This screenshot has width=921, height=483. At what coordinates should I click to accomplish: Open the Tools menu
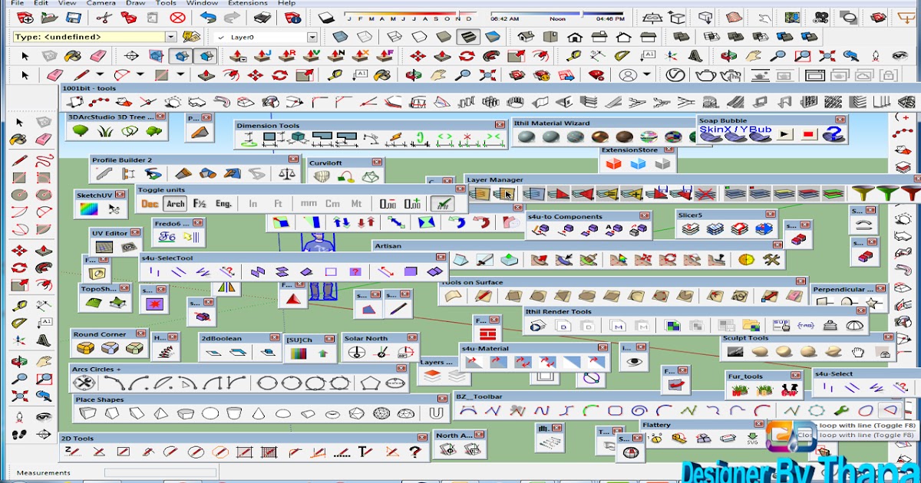[166, 3]
